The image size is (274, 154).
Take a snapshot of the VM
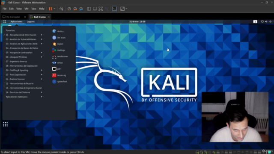[69, 9]
